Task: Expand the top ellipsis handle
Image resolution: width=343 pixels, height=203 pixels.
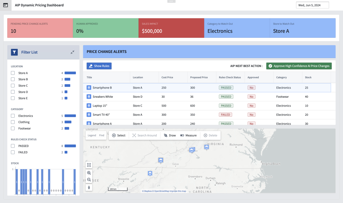Action: tap(171, 1)
